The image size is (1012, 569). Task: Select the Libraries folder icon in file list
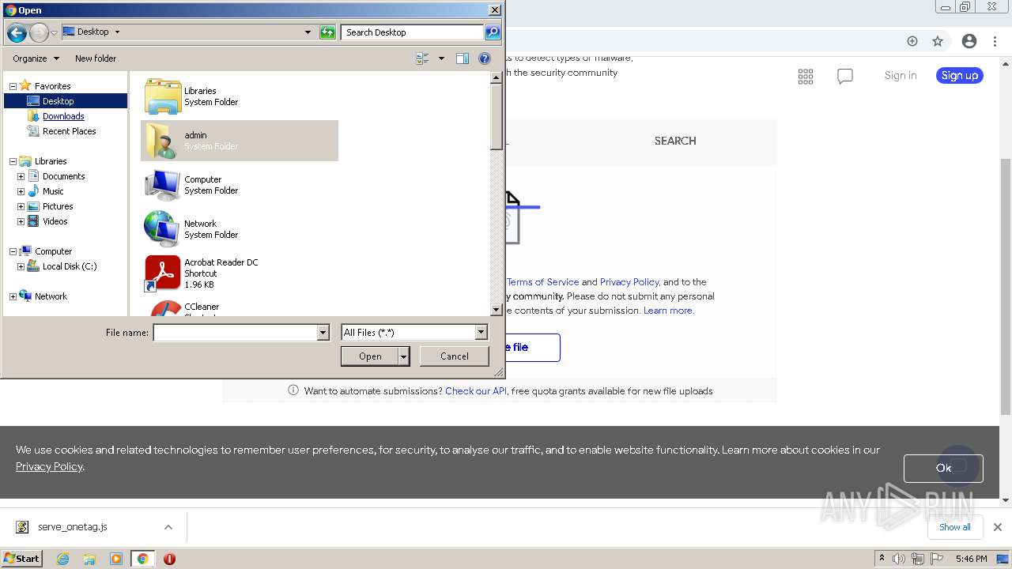tap(163, 96)
